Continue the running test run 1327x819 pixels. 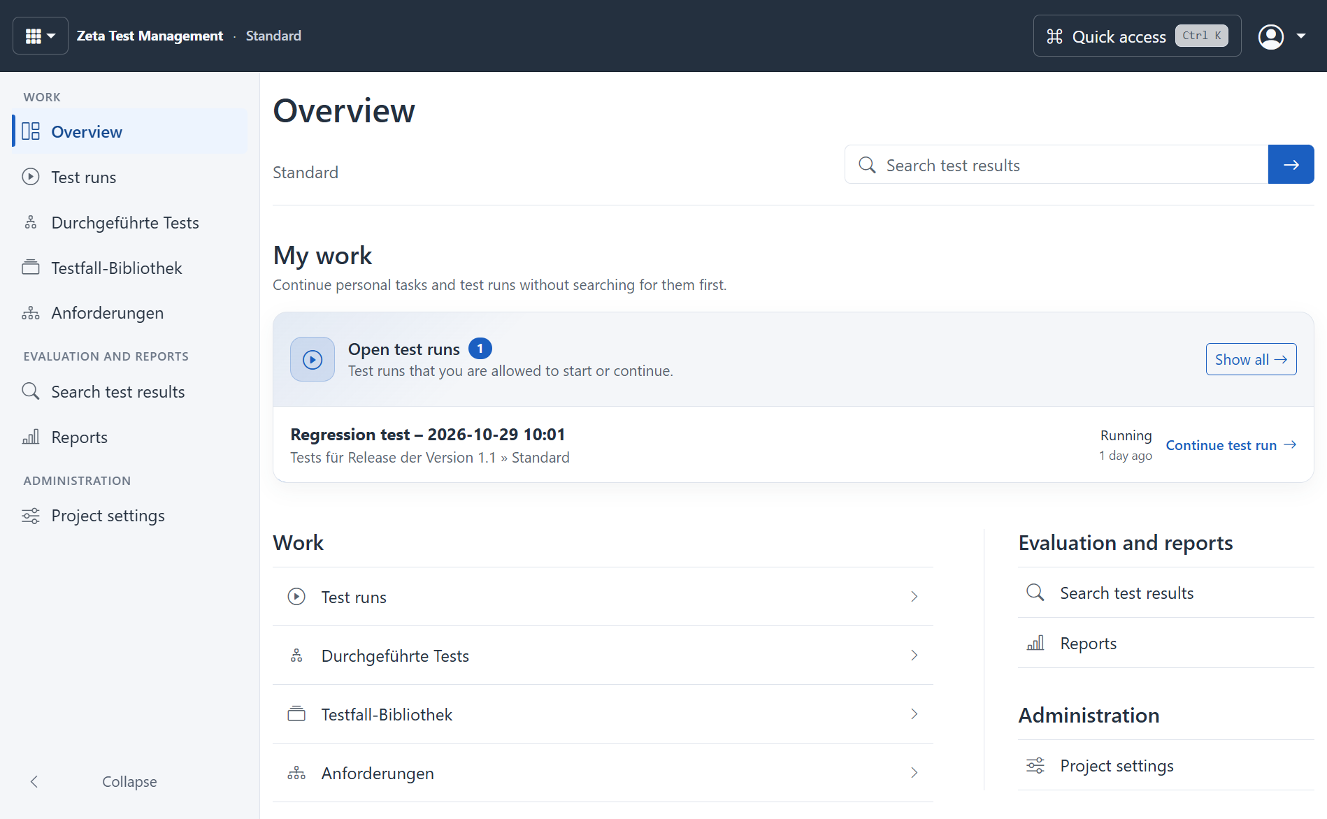tap(1231, 445)
